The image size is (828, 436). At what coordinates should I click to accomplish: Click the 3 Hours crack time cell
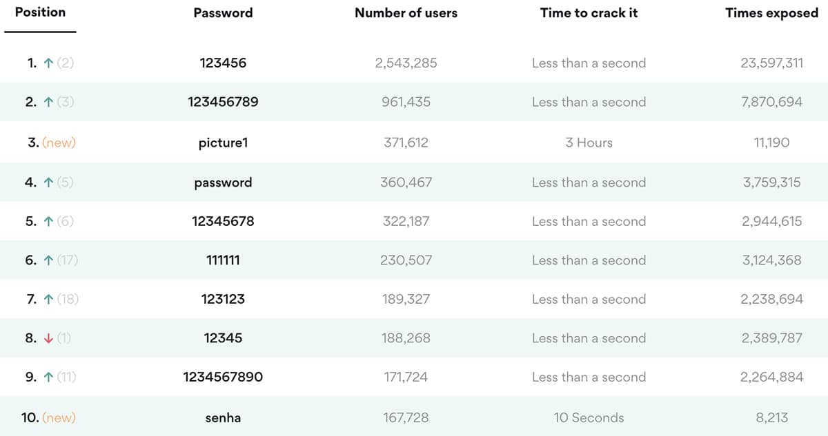coord(589,143)
